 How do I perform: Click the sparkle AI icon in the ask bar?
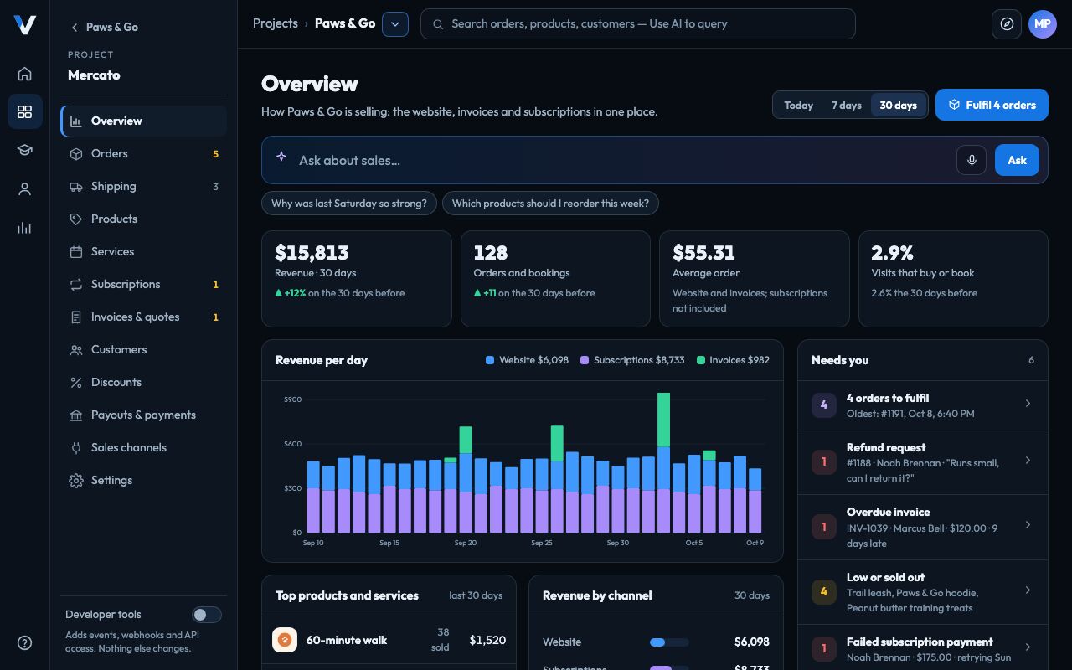pyautogui.click(x=281, y=157)
